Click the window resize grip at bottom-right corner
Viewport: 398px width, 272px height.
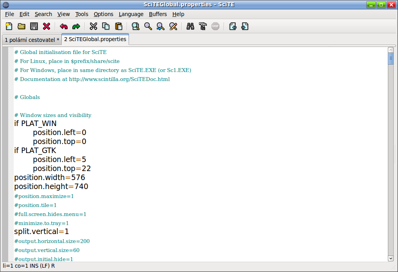tap(393, 267)
